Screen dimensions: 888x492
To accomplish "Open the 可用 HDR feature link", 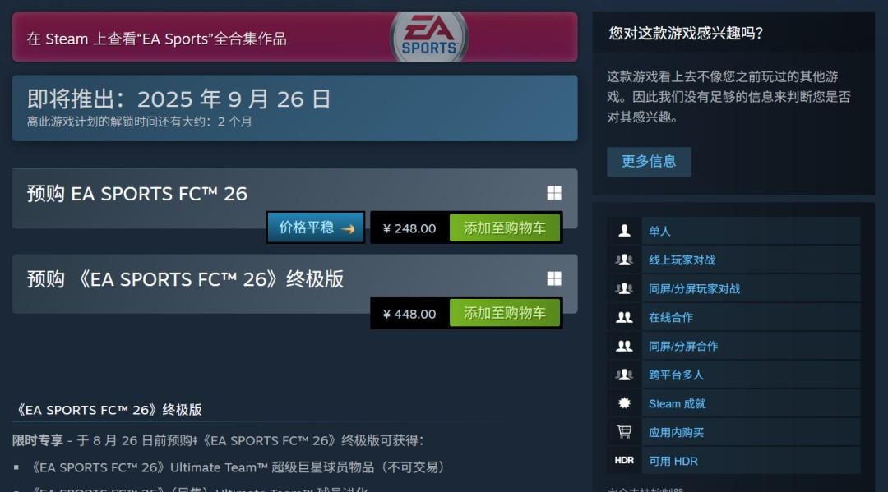I will click(x=673, y=461).
